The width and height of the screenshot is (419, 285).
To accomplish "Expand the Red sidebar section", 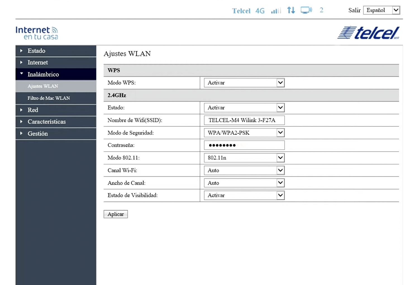I will click(33, 110).
